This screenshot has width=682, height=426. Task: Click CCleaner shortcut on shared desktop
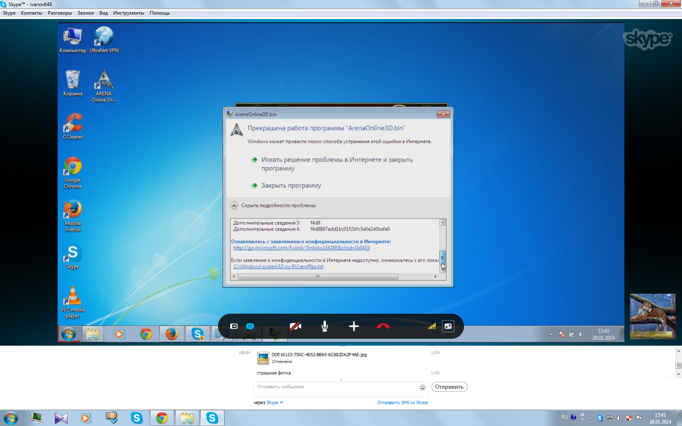(73, 127)
